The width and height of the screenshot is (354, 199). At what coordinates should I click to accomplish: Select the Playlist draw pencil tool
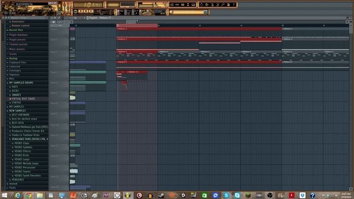tap(59, 18)
